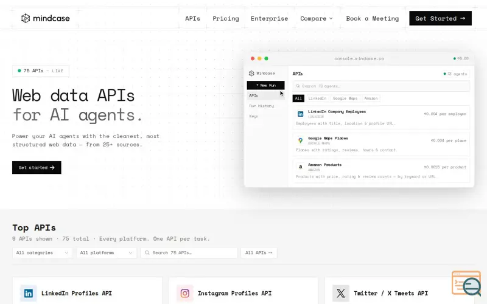
Task: Click the chevron in All categories
Action: coord(66,252)
